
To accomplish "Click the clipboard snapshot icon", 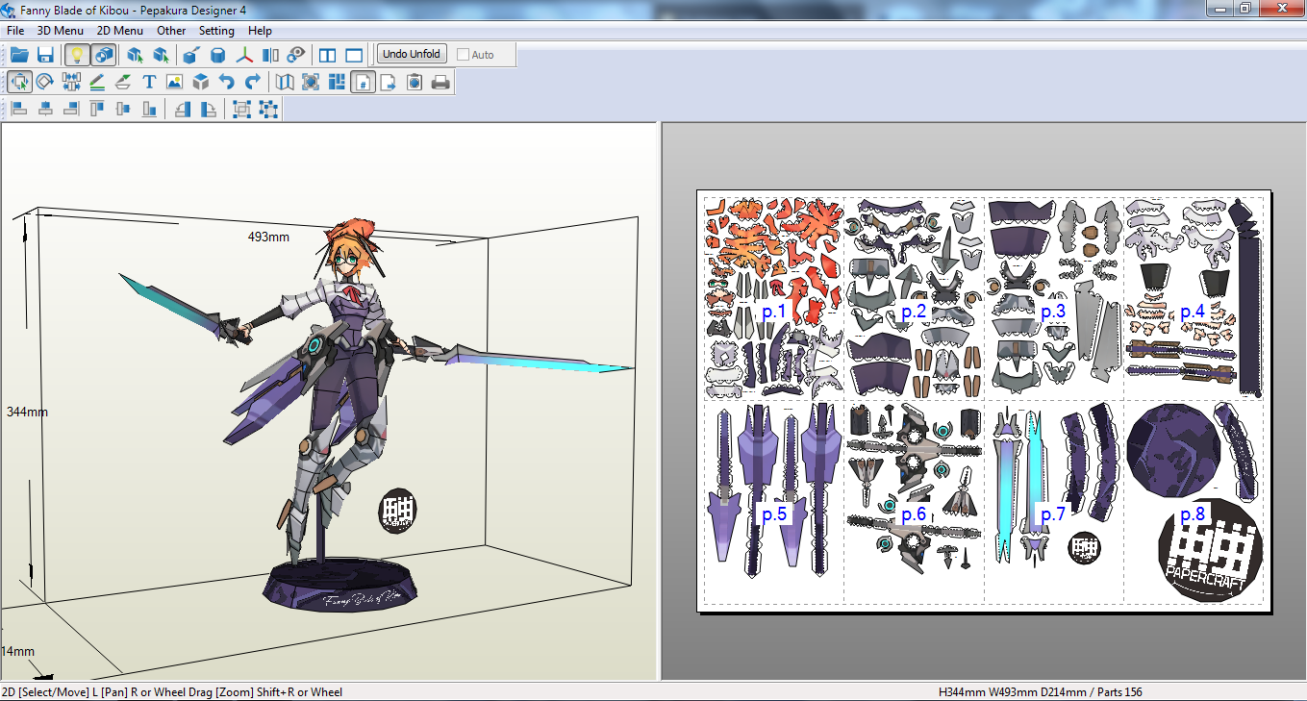I will point(415,82).
